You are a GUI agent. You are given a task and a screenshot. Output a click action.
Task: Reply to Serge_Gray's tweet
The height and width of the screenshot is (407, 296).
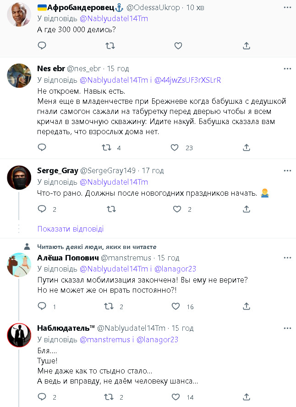(x=42, y=209)
